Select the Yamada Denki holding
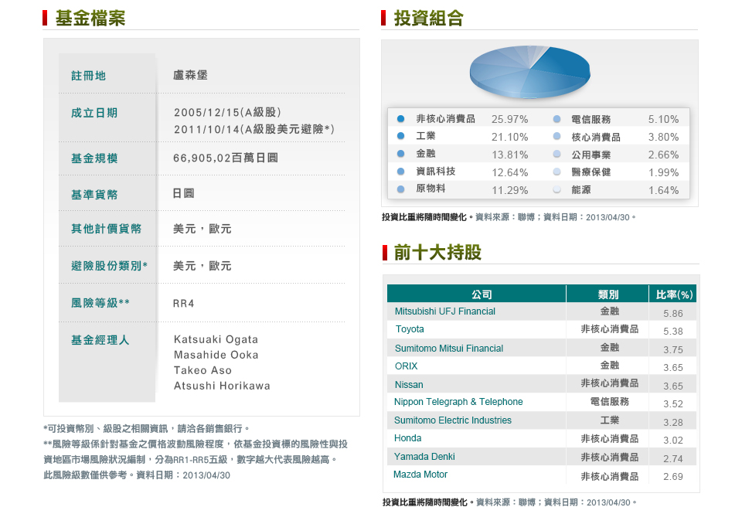Image resolution: width=742 pixels, height=524 pixels. pyautogui.click(x=424, y=457)
